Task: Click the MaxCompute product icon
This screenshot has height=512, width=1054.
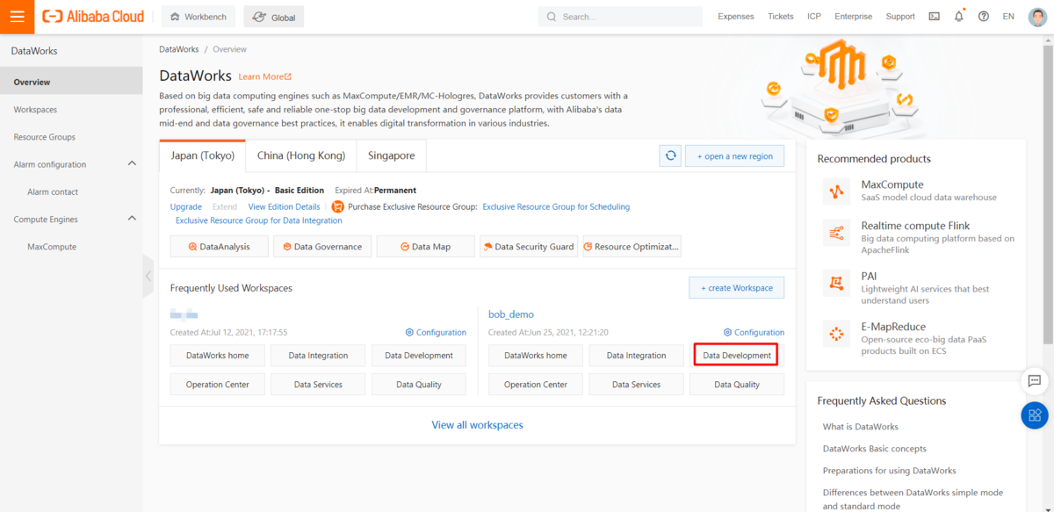Action: [x=836, y=191]
